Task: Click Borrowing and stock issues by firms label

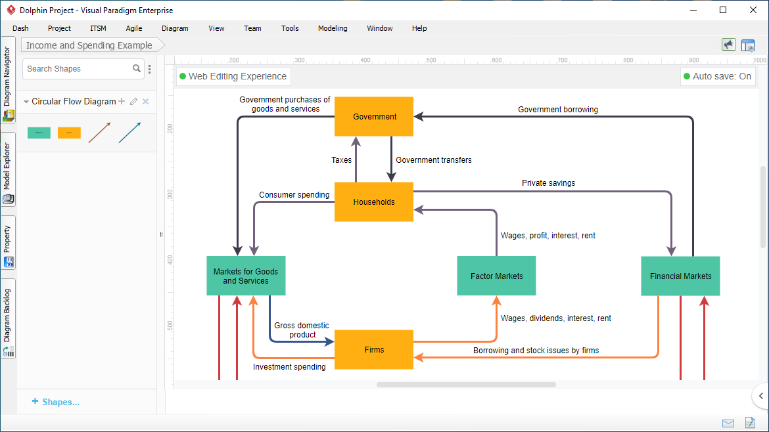Action: (536, 351)
